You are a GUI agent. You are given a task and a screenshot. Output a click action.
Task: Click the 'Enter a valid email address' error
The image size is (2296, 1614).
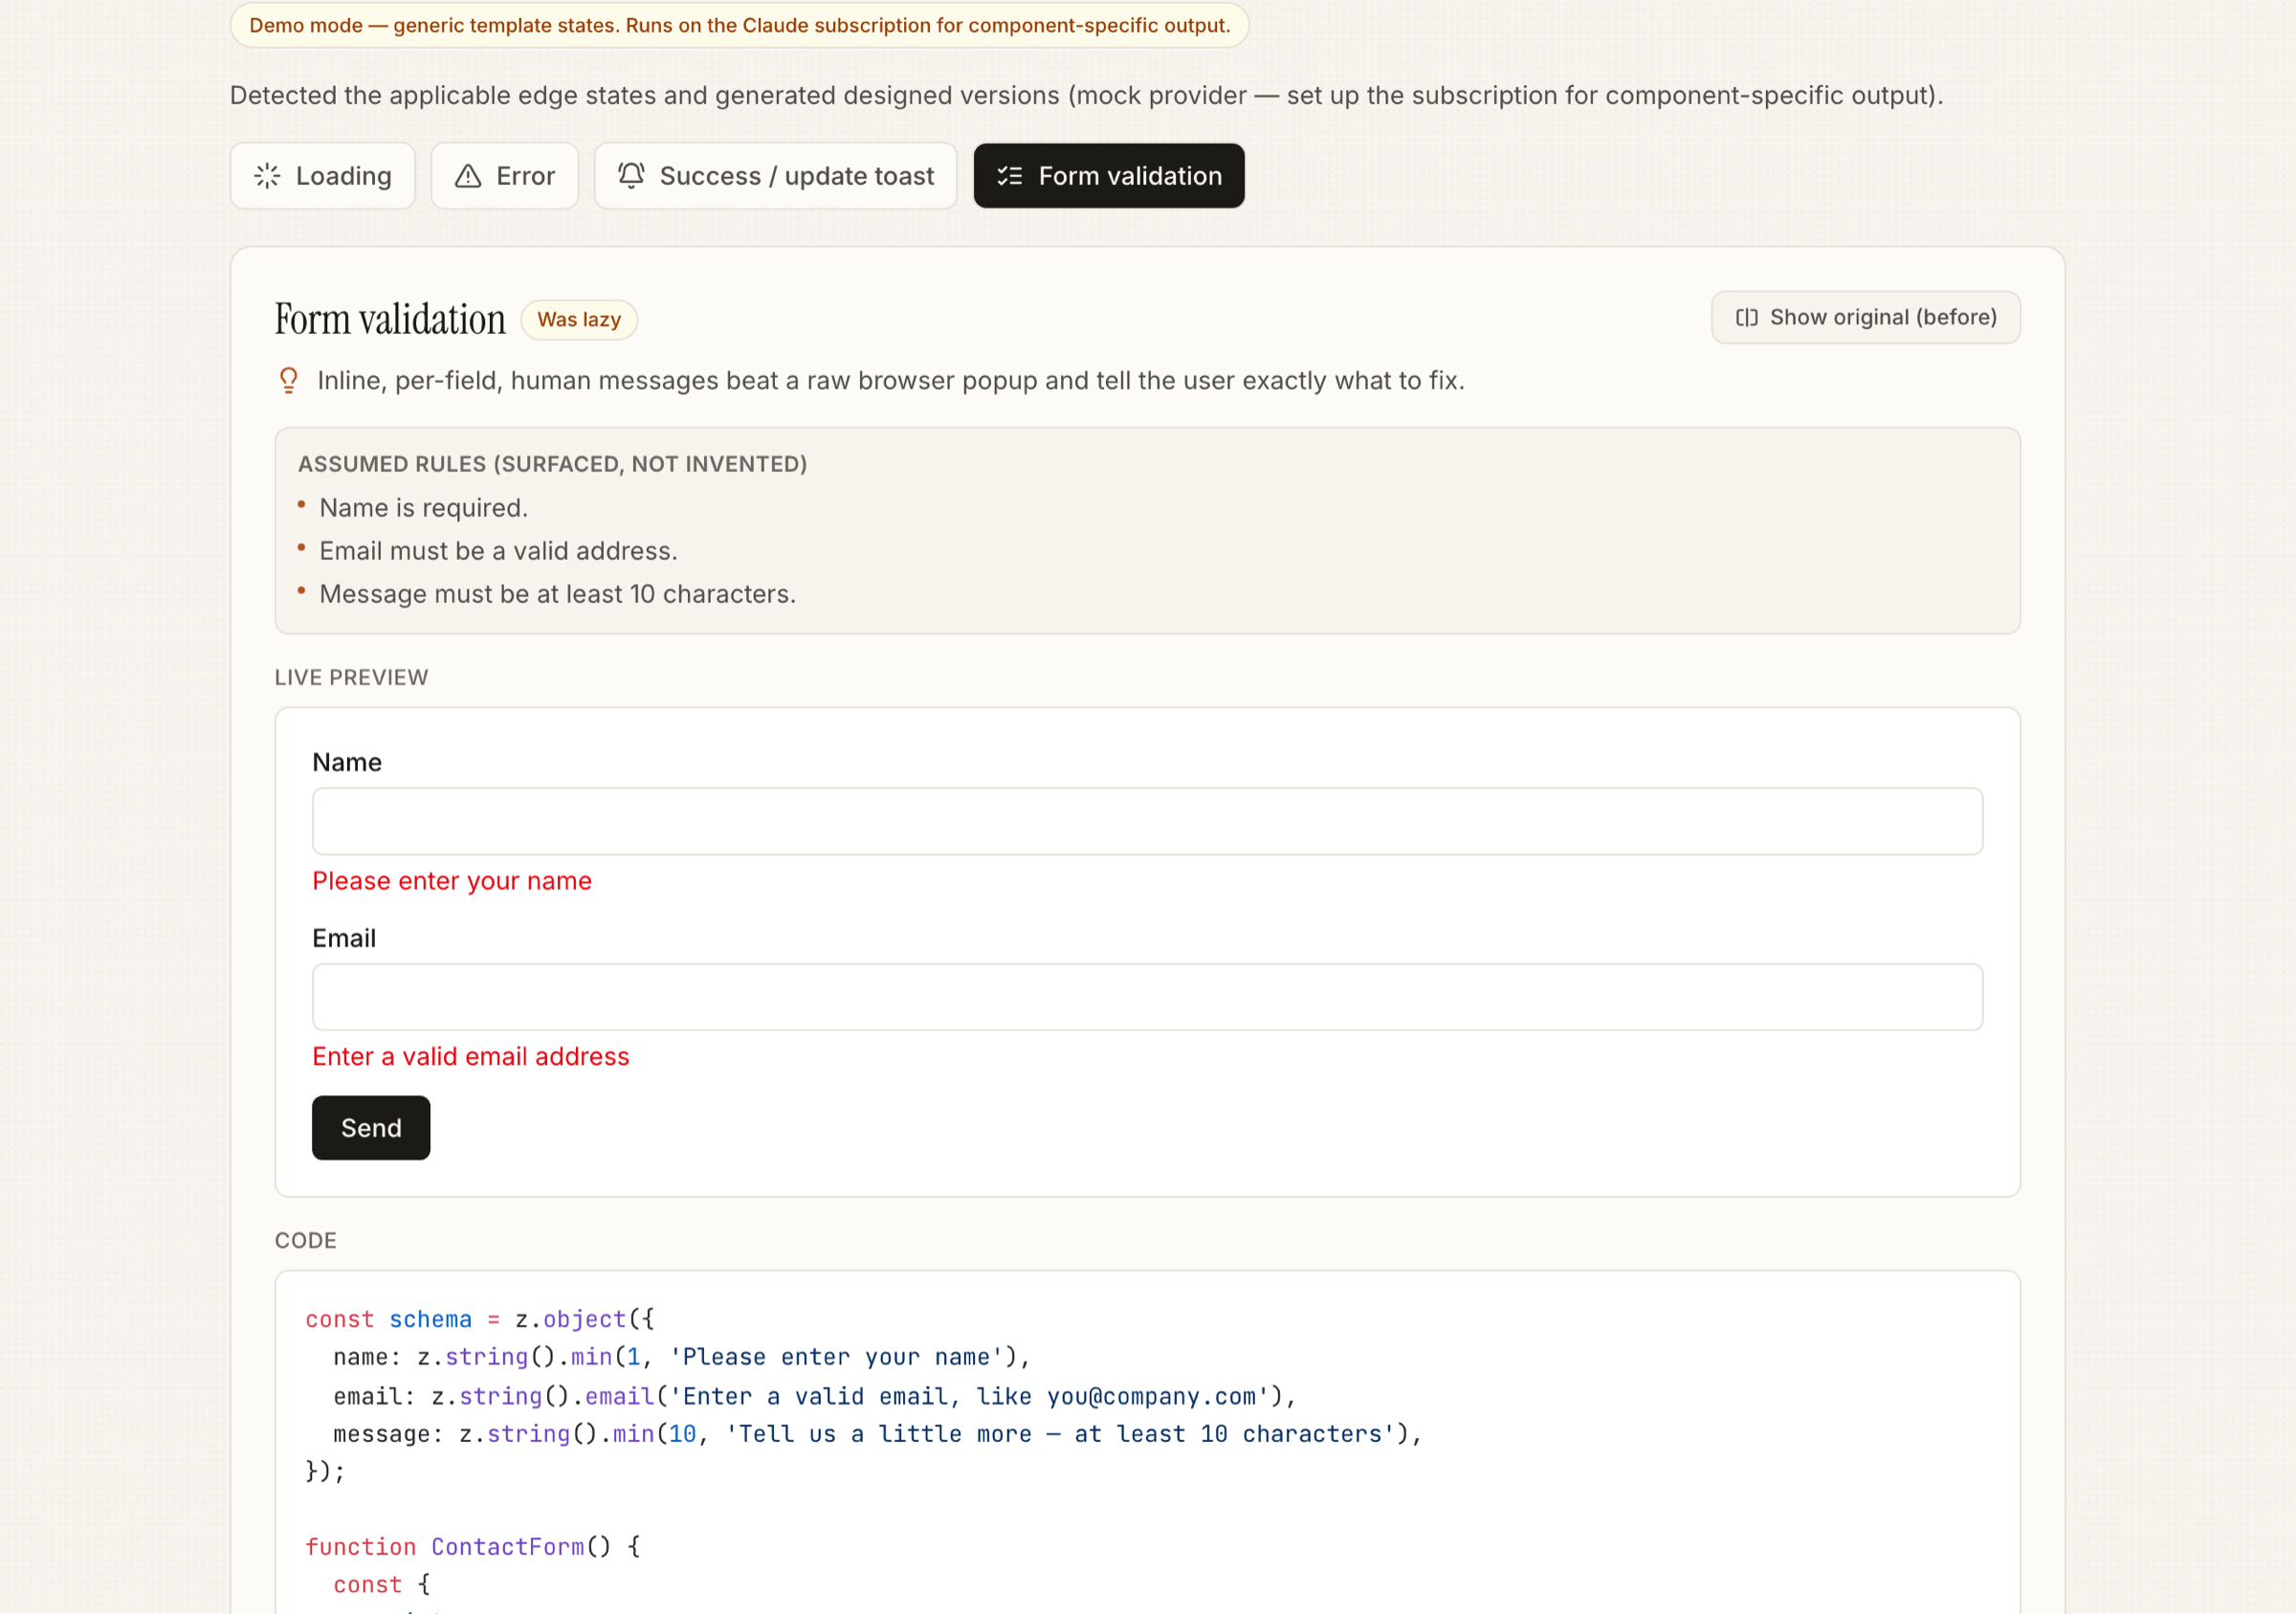471,1057
